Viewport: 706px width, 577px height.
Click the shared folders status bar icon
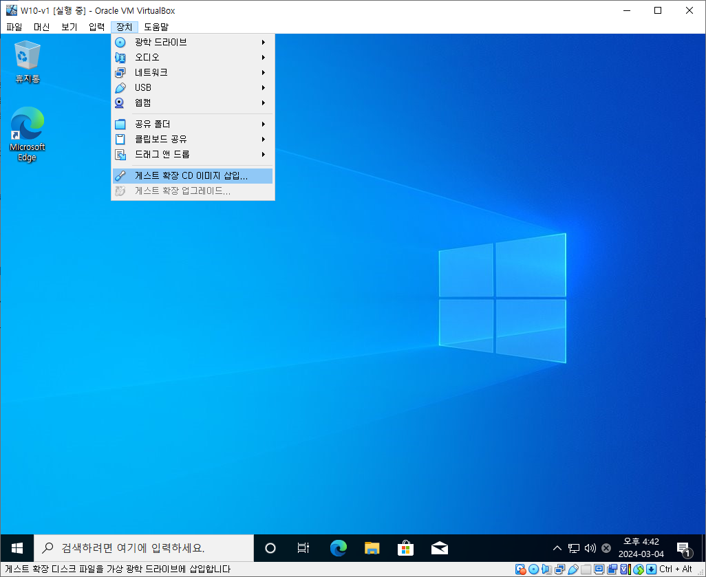(586, 569)
